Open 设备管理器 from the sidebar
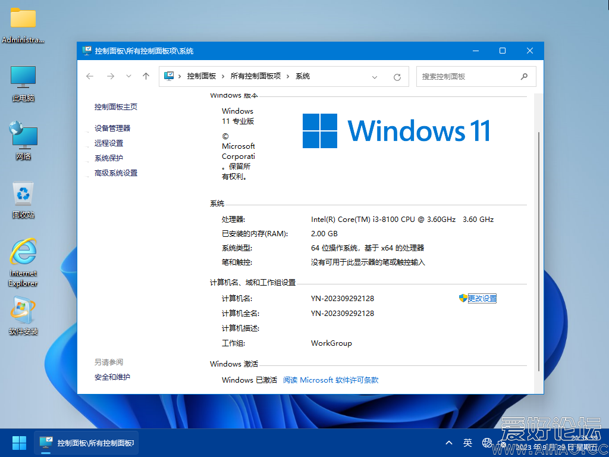Image resolution: width=609 pixels, height=457 pixels. click(114, 127)
